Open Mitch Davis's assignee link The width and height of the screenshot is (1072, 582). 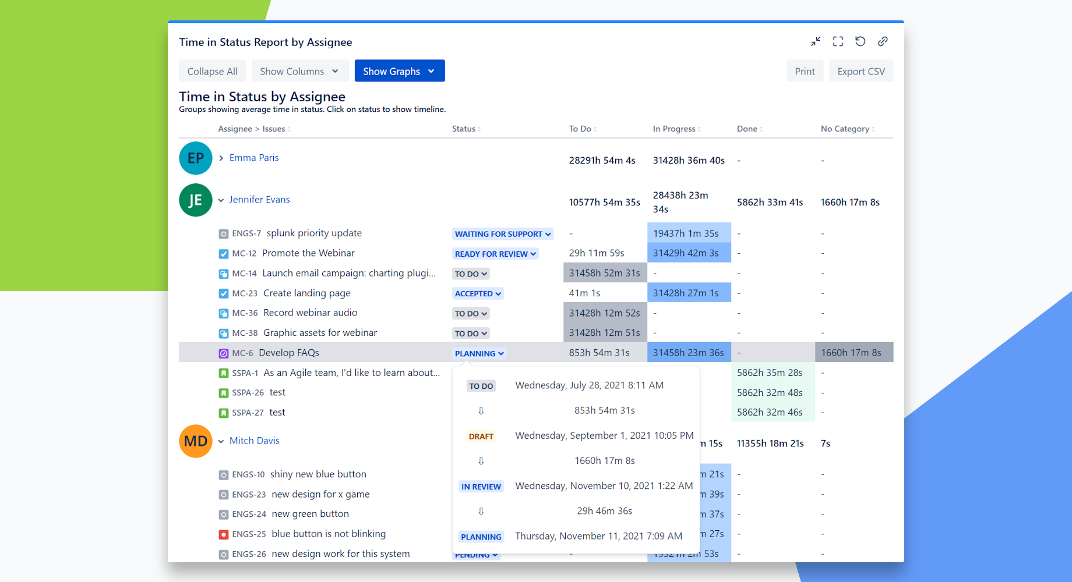[254, 441]
